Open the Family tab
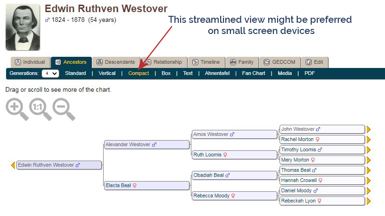 coord(242,62)
